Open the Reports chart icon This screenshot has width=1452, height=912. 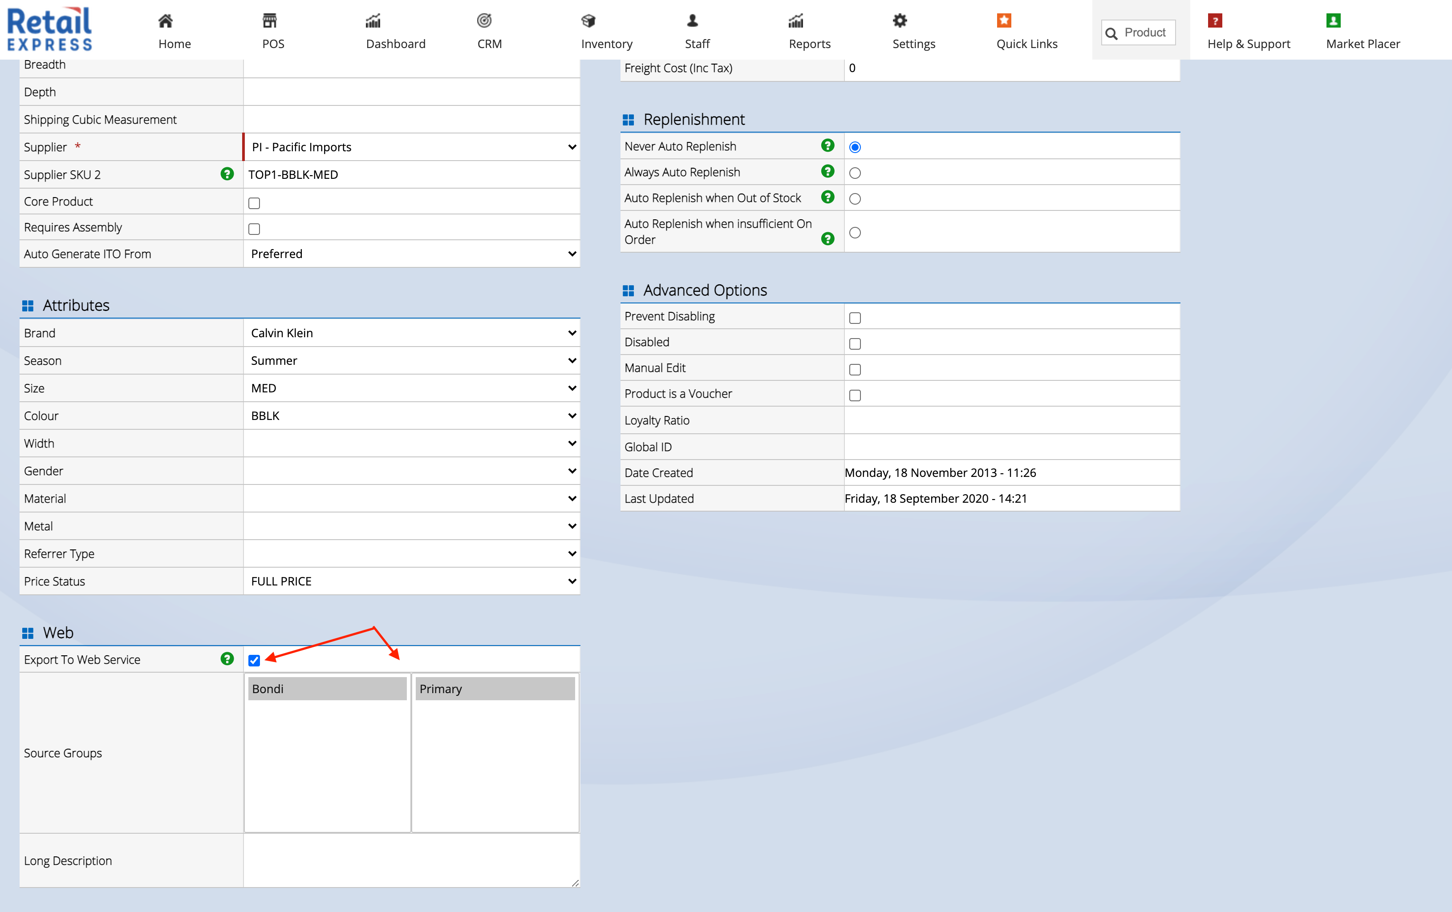click(x=796, y=21)
